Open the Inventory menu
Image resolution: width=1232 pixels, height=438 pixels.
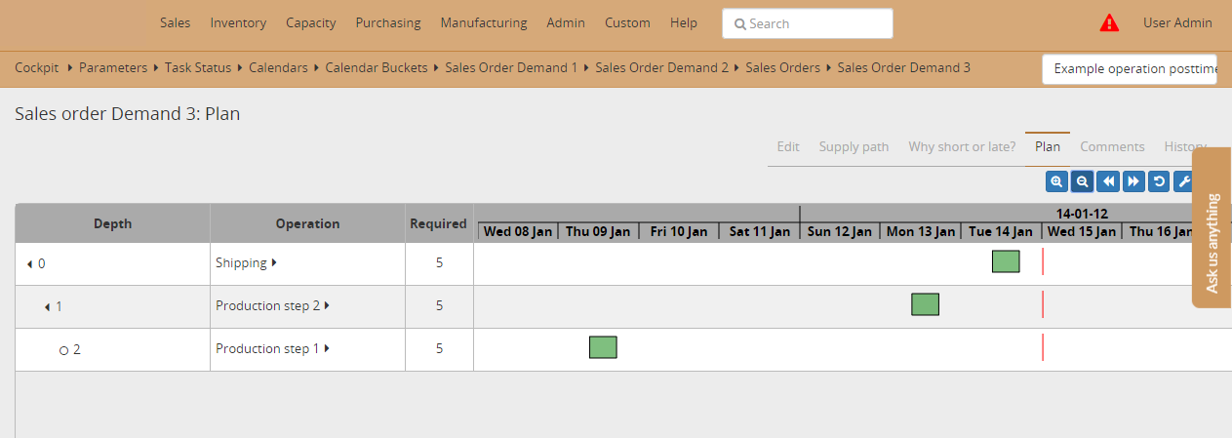(x=238, y=22)
